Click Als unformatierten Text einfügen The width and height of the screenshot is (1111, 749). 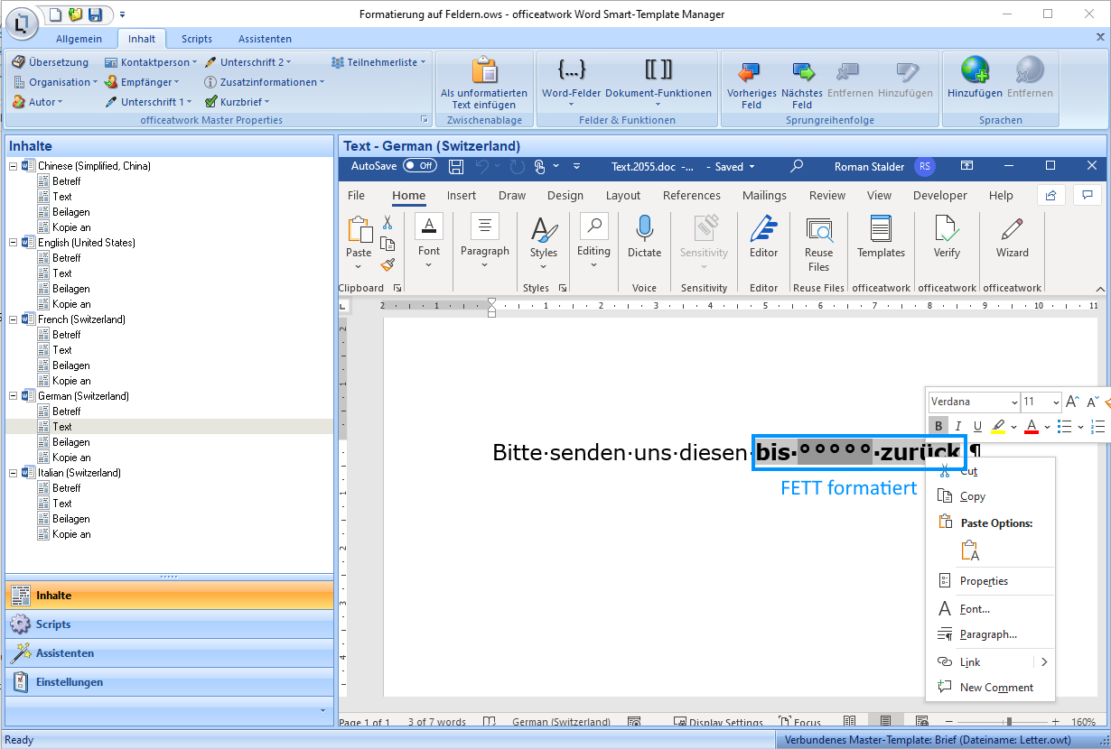tap(484, 83)
